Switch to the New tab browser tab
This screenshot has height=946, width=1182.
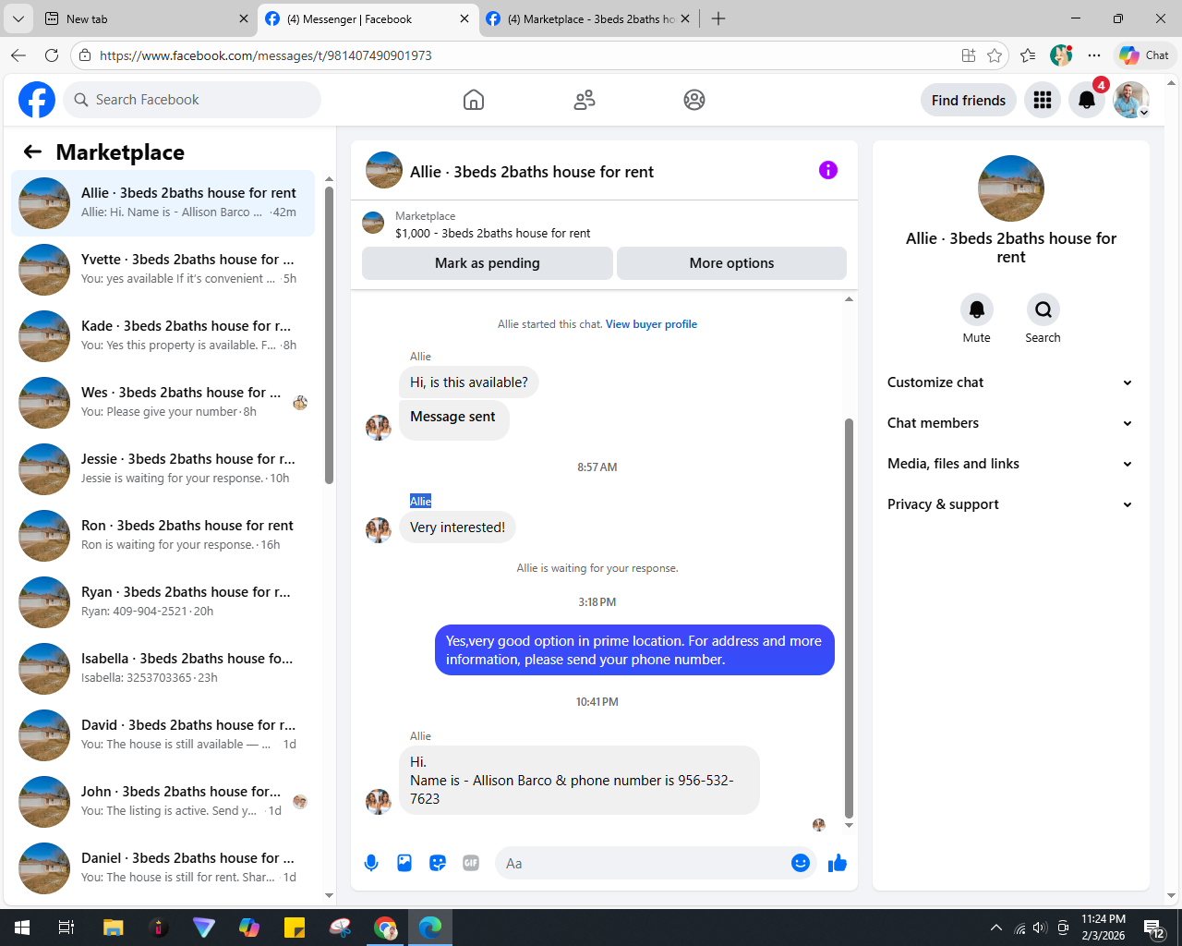click(147, 18)
